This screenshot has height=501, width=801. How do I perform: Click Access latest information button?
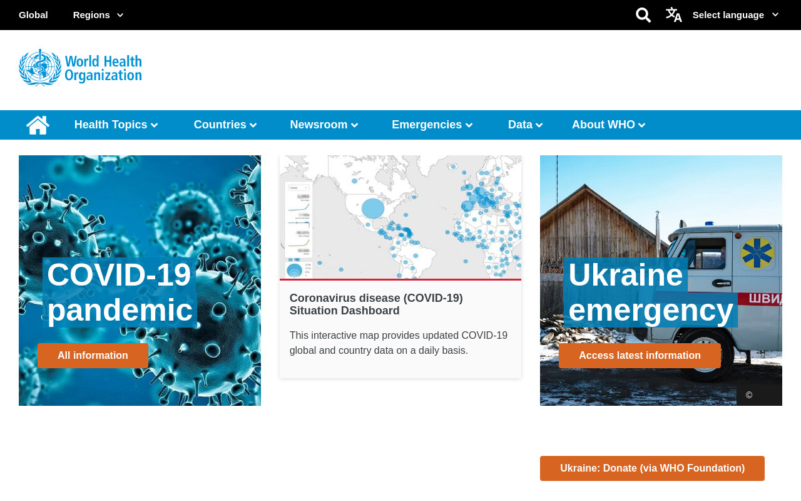[640, 356]
